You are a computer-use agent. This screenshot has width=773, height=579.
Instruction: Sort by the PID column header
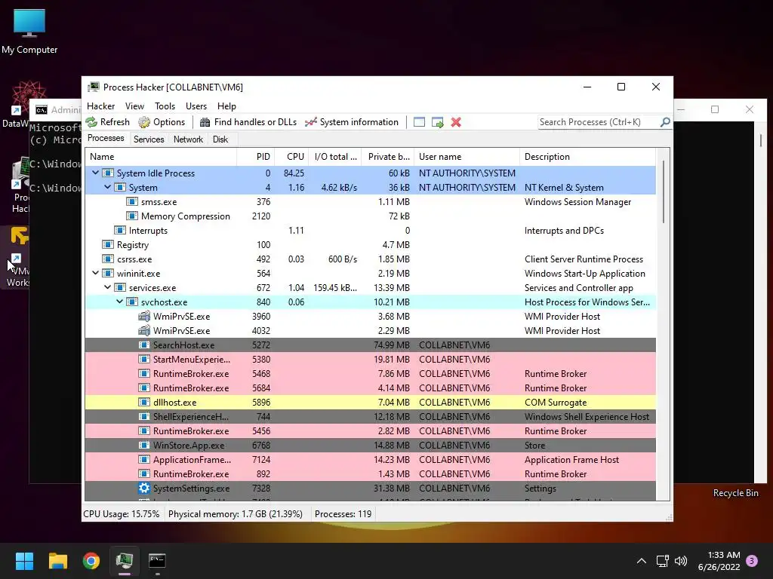[255, 157]
